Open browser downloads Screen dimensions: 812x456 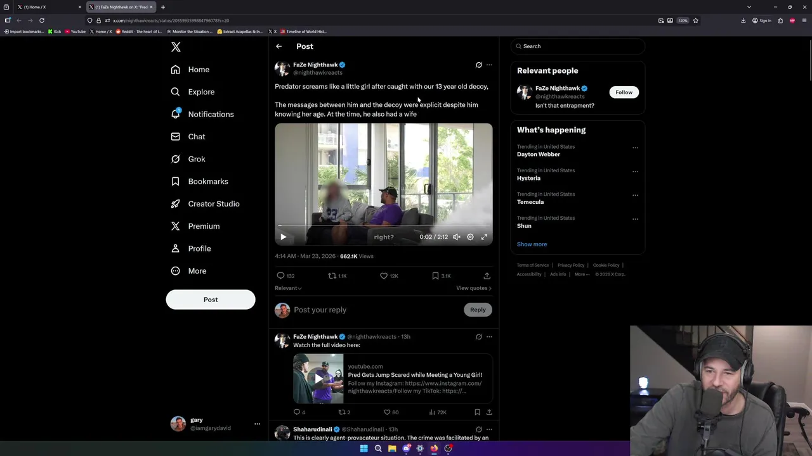pyautogui.click(x=743, y=20)
